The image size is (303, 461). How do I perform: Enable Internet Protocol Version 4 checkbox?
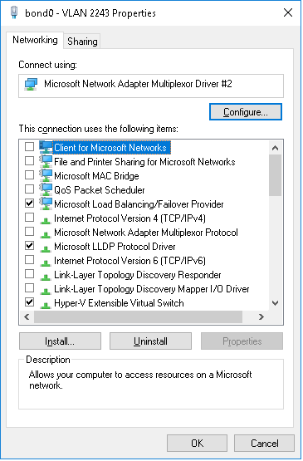pyautogui.click(x=29, y=218)
